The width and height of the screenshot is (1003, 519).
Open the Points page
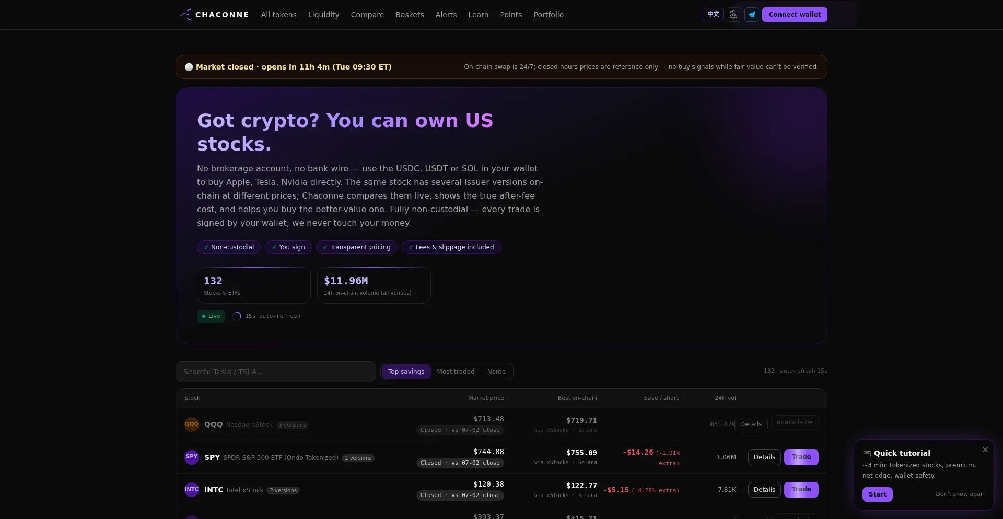(511, 15)
